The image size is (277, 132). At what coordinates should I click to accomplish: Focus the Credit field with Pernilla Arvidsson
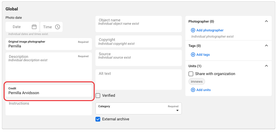tap(48, 93)
